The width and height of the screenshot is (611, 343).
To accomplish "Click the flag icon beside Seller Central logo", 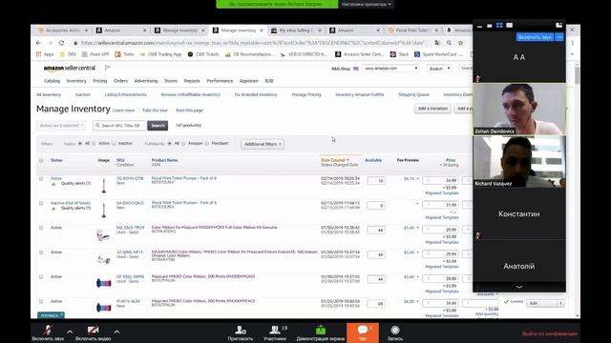I will tap(108, 68).
